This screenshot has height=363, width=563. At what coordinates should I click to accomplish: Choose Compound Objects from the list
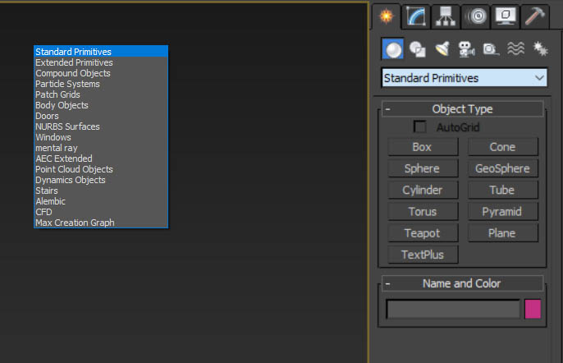pyautogui.click(x=101, y=73)
